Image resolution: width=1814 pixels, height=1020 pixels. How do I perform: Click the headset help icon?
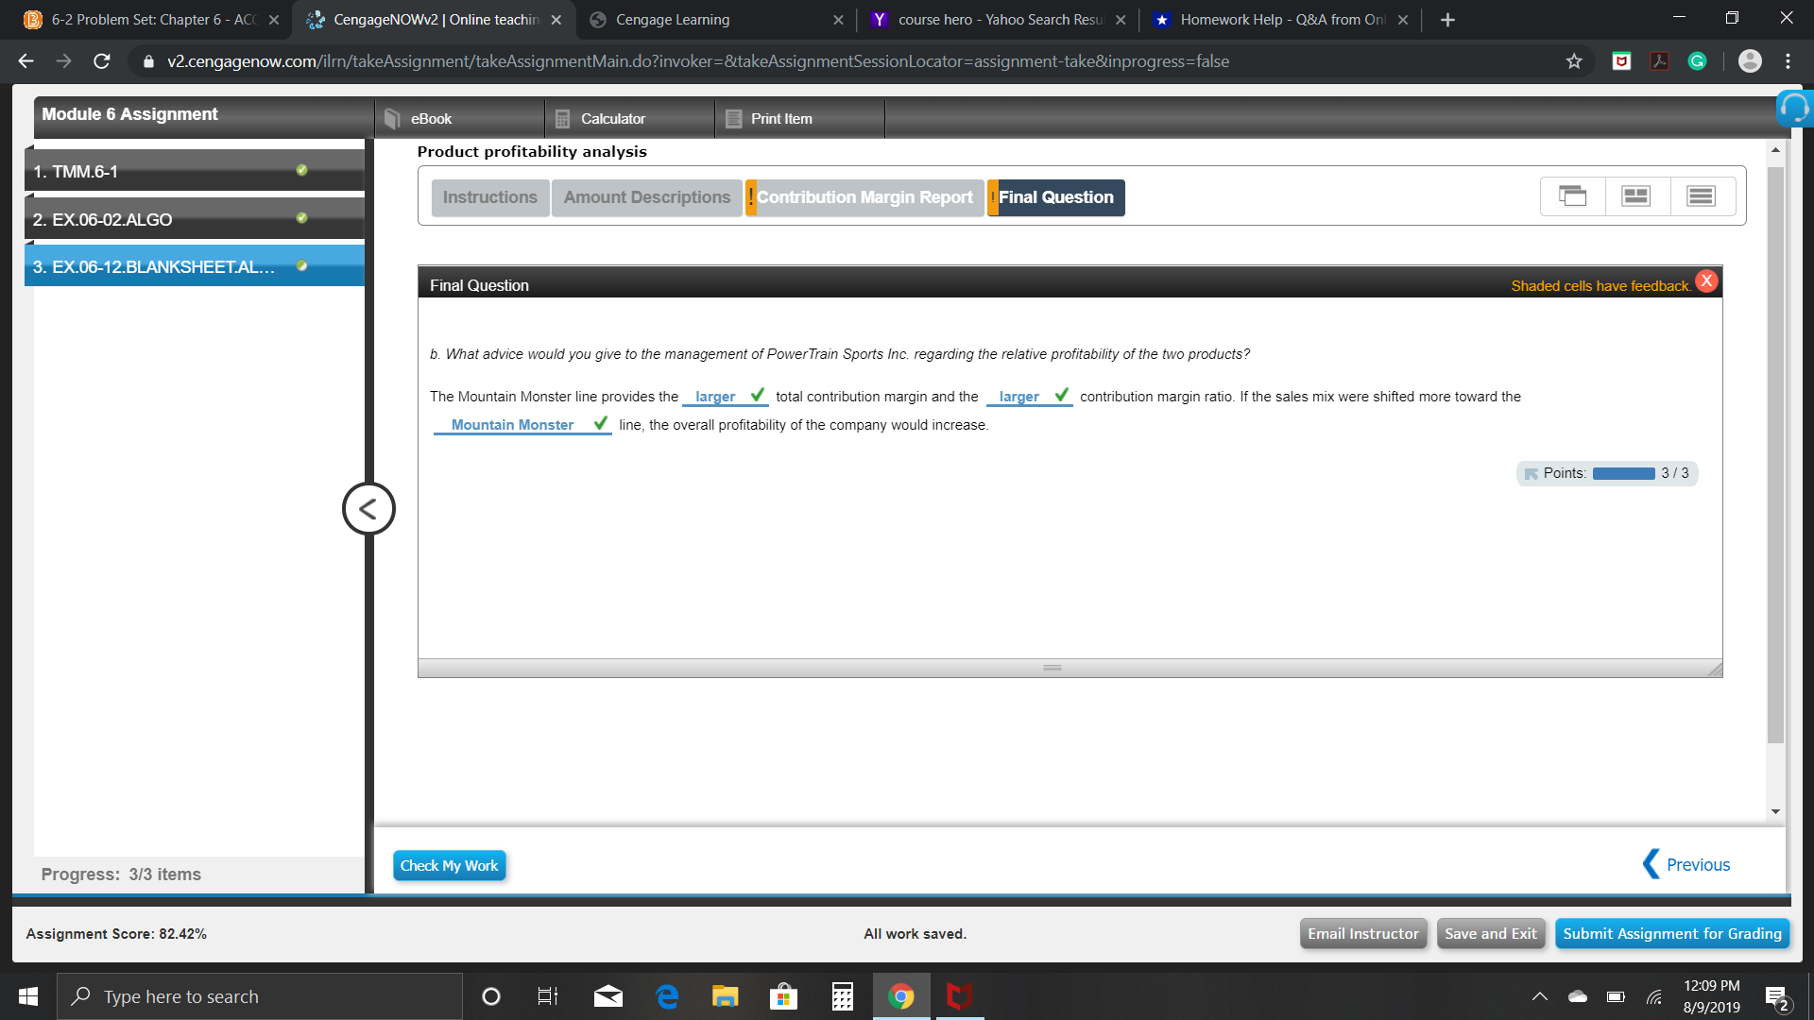coord(1793,110)
